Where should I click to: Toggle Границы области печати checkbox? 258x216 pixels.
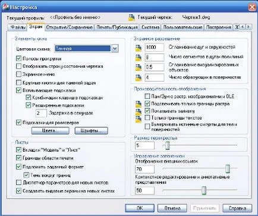click(x=18, y=158)
